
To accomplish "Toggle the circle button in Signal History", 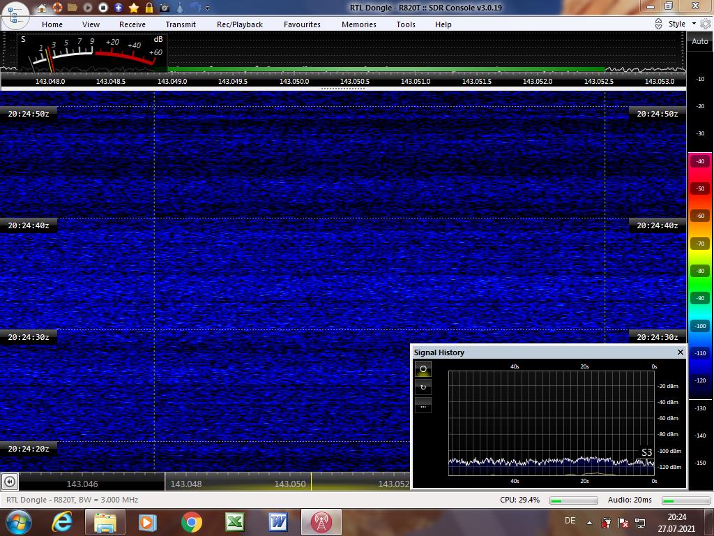I will [x=423, y=369].
